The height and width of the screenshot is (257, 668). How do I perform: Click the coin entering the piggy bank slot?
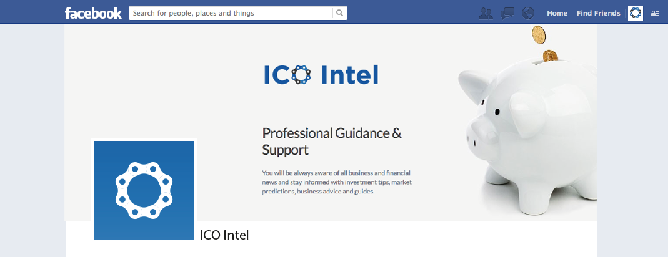pos(550,56)
